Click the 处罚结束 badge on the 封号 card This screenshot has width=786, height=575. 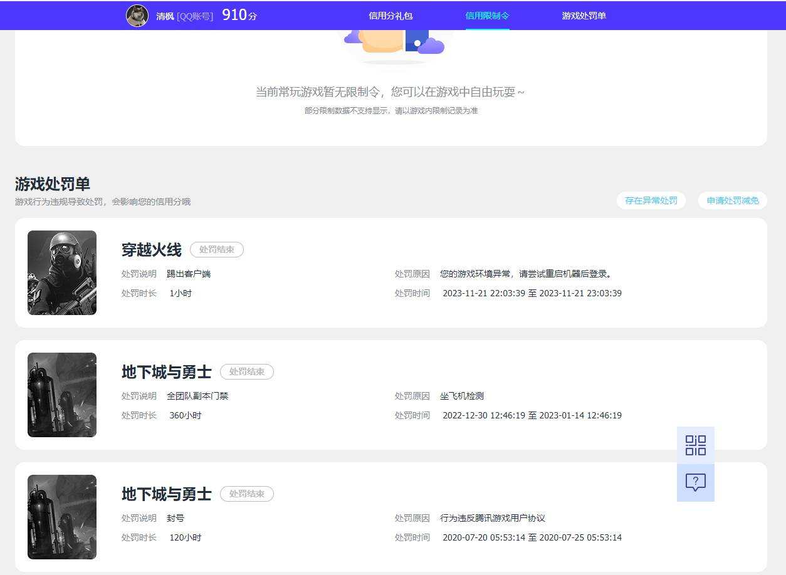click(247, 494)
